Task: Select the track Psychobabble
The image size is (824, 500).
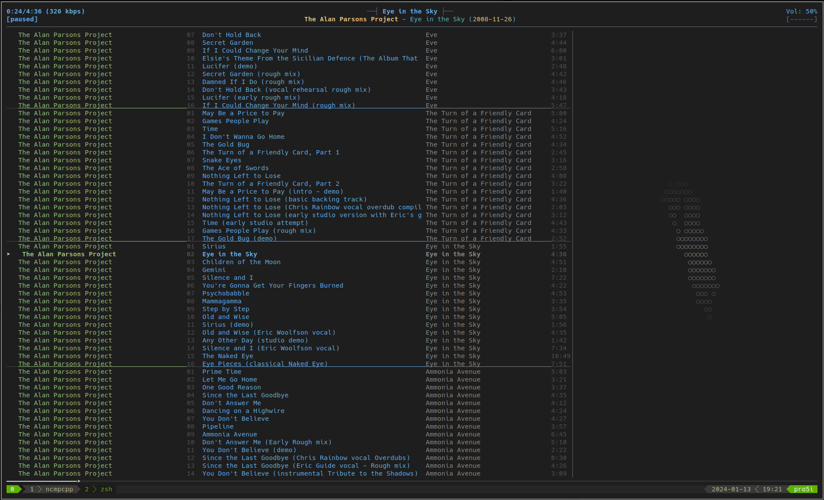Action: coord(225,293)
